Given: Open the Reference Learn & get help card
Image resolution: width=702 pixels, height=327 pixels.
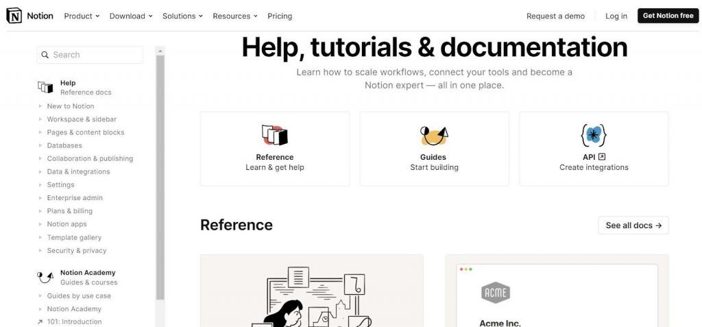Looking at the screenshot, I should coord(275,149).
